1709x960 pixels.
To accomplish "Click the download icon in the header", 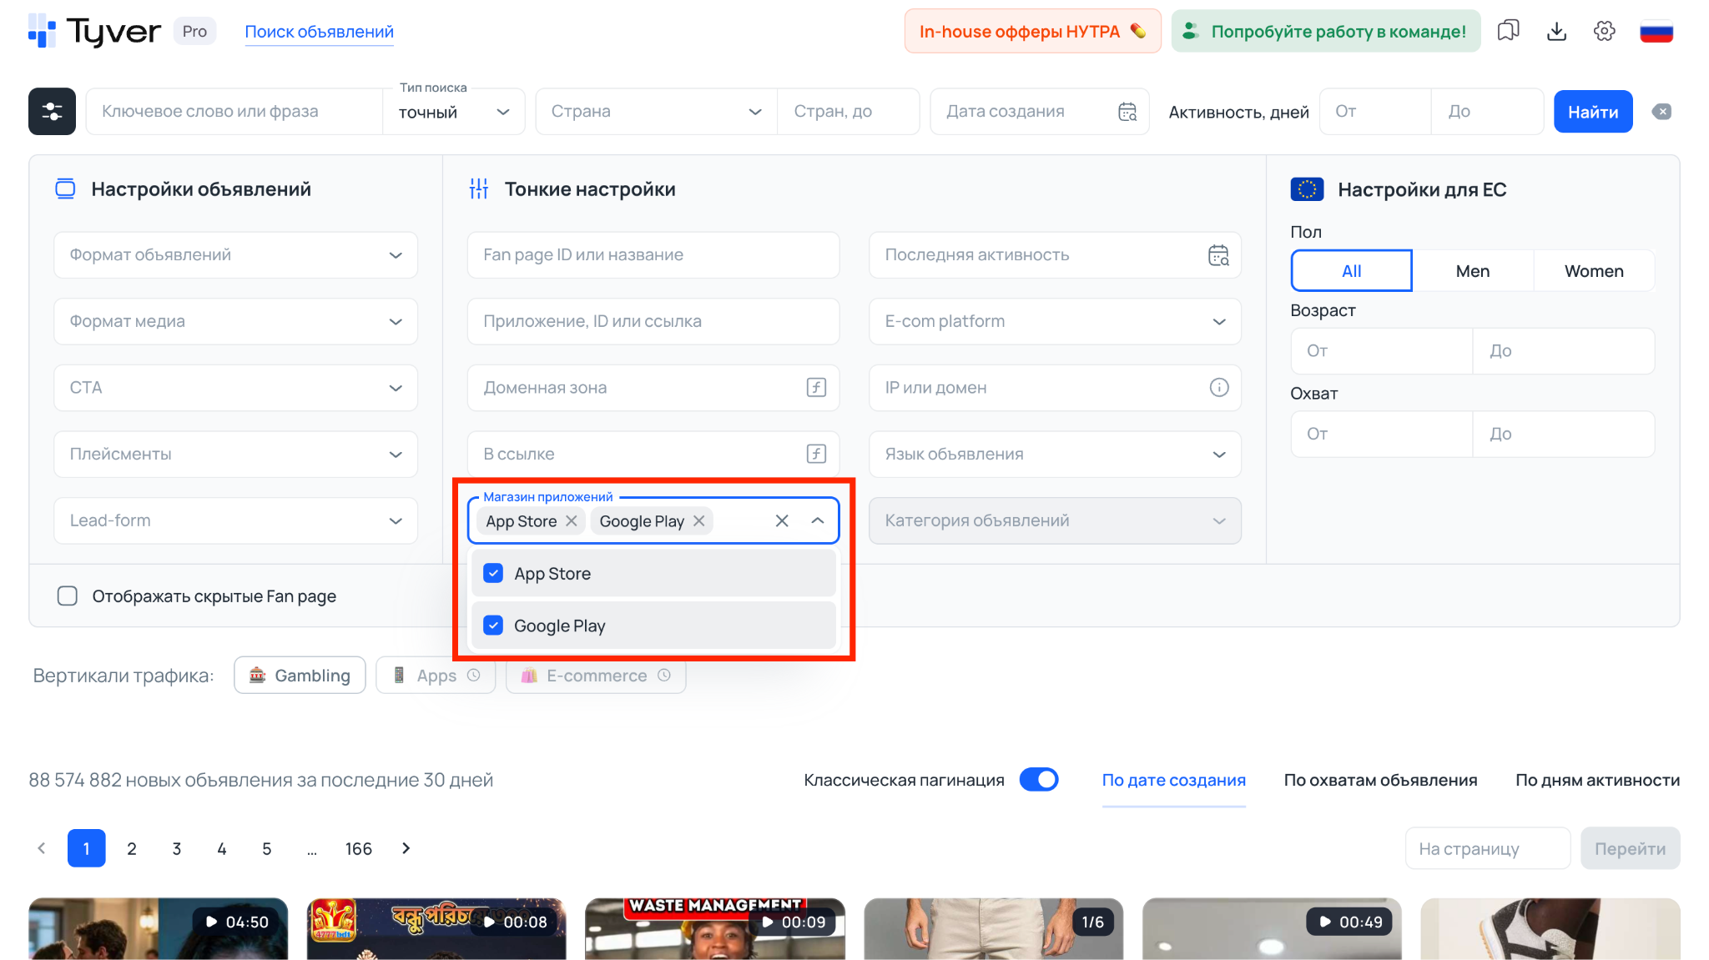I will [1556, 31].
